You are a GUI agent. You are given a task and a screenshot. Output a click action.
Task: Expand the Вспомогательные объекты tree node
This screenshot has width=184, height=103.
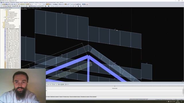3,26
